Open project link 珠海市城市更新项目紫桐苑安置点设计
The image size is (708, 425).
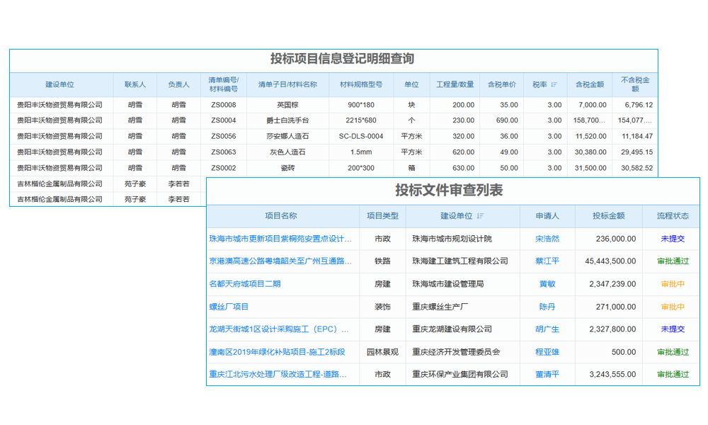point(279,239)
